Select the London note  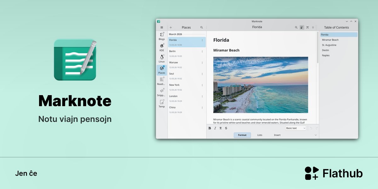pos(187,98)
